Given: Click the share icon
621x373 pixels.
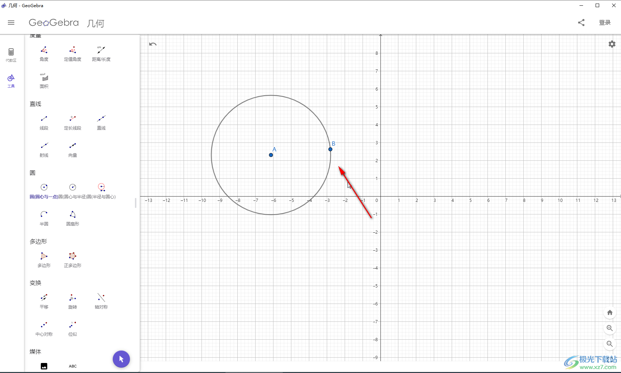Looking at the screenshot, I should click(581, 23).
